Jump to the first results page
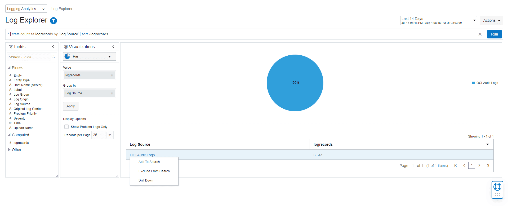Screen dimensions: 508x217 456,166
